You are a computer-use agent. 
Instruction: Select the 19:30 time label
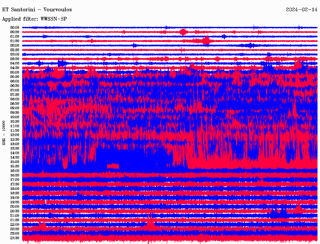[x=15, y=202]
